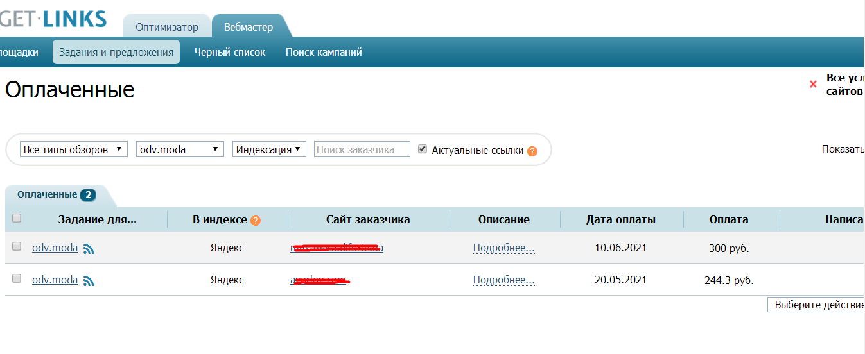Screen dimensions: 865x354
Task: Open customer site link in 244.3 руб. row
Action: (319, 280)
